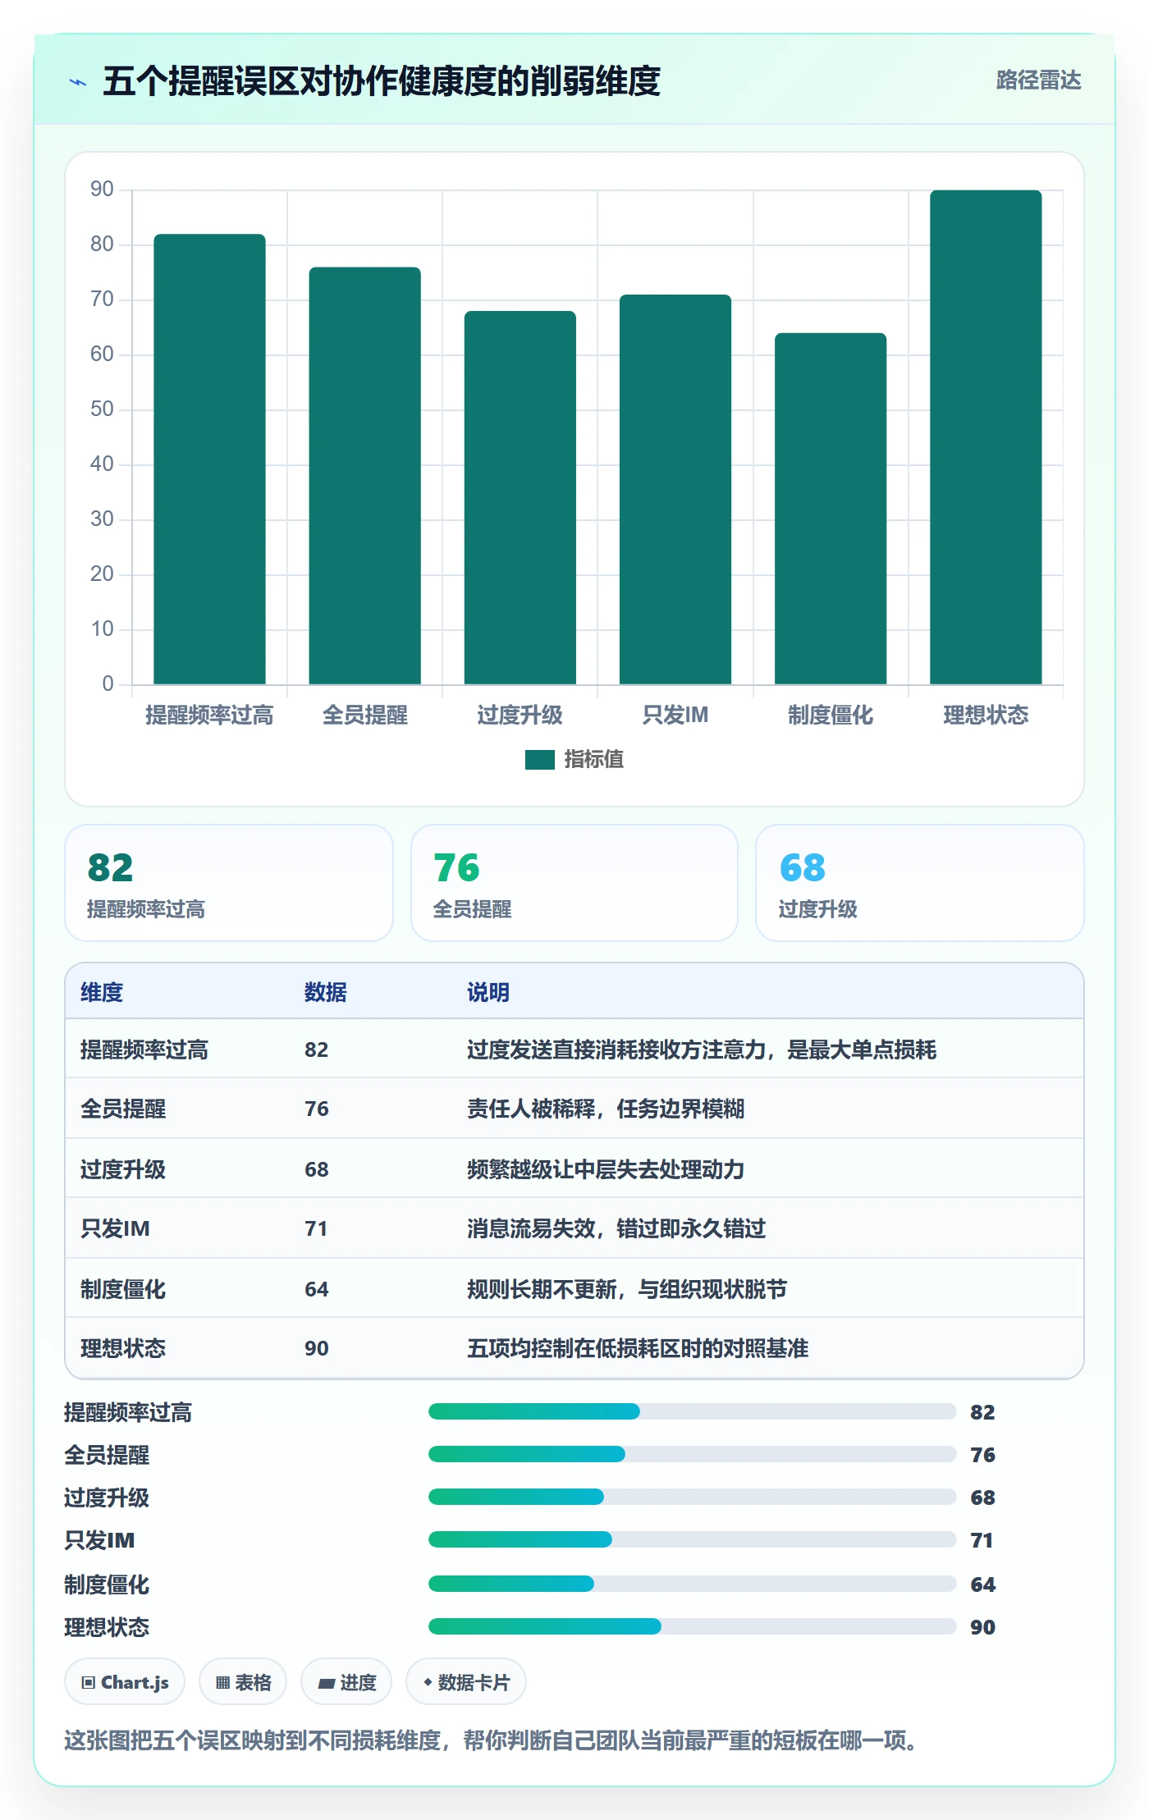Click the 数据 column header

[326, 992]
